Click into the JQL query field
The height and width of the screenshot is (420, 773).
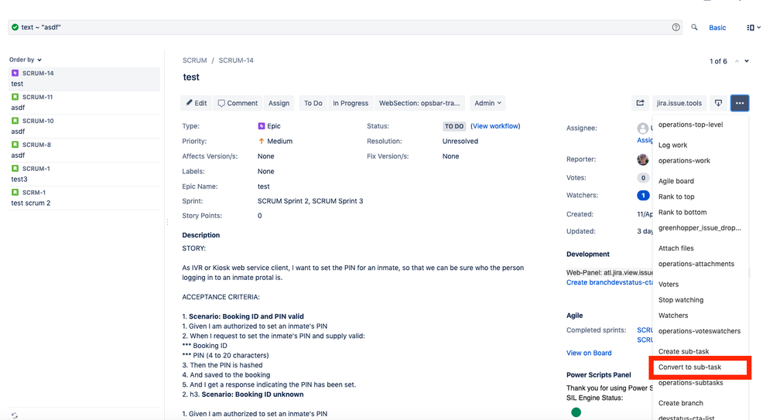point(345,27)
